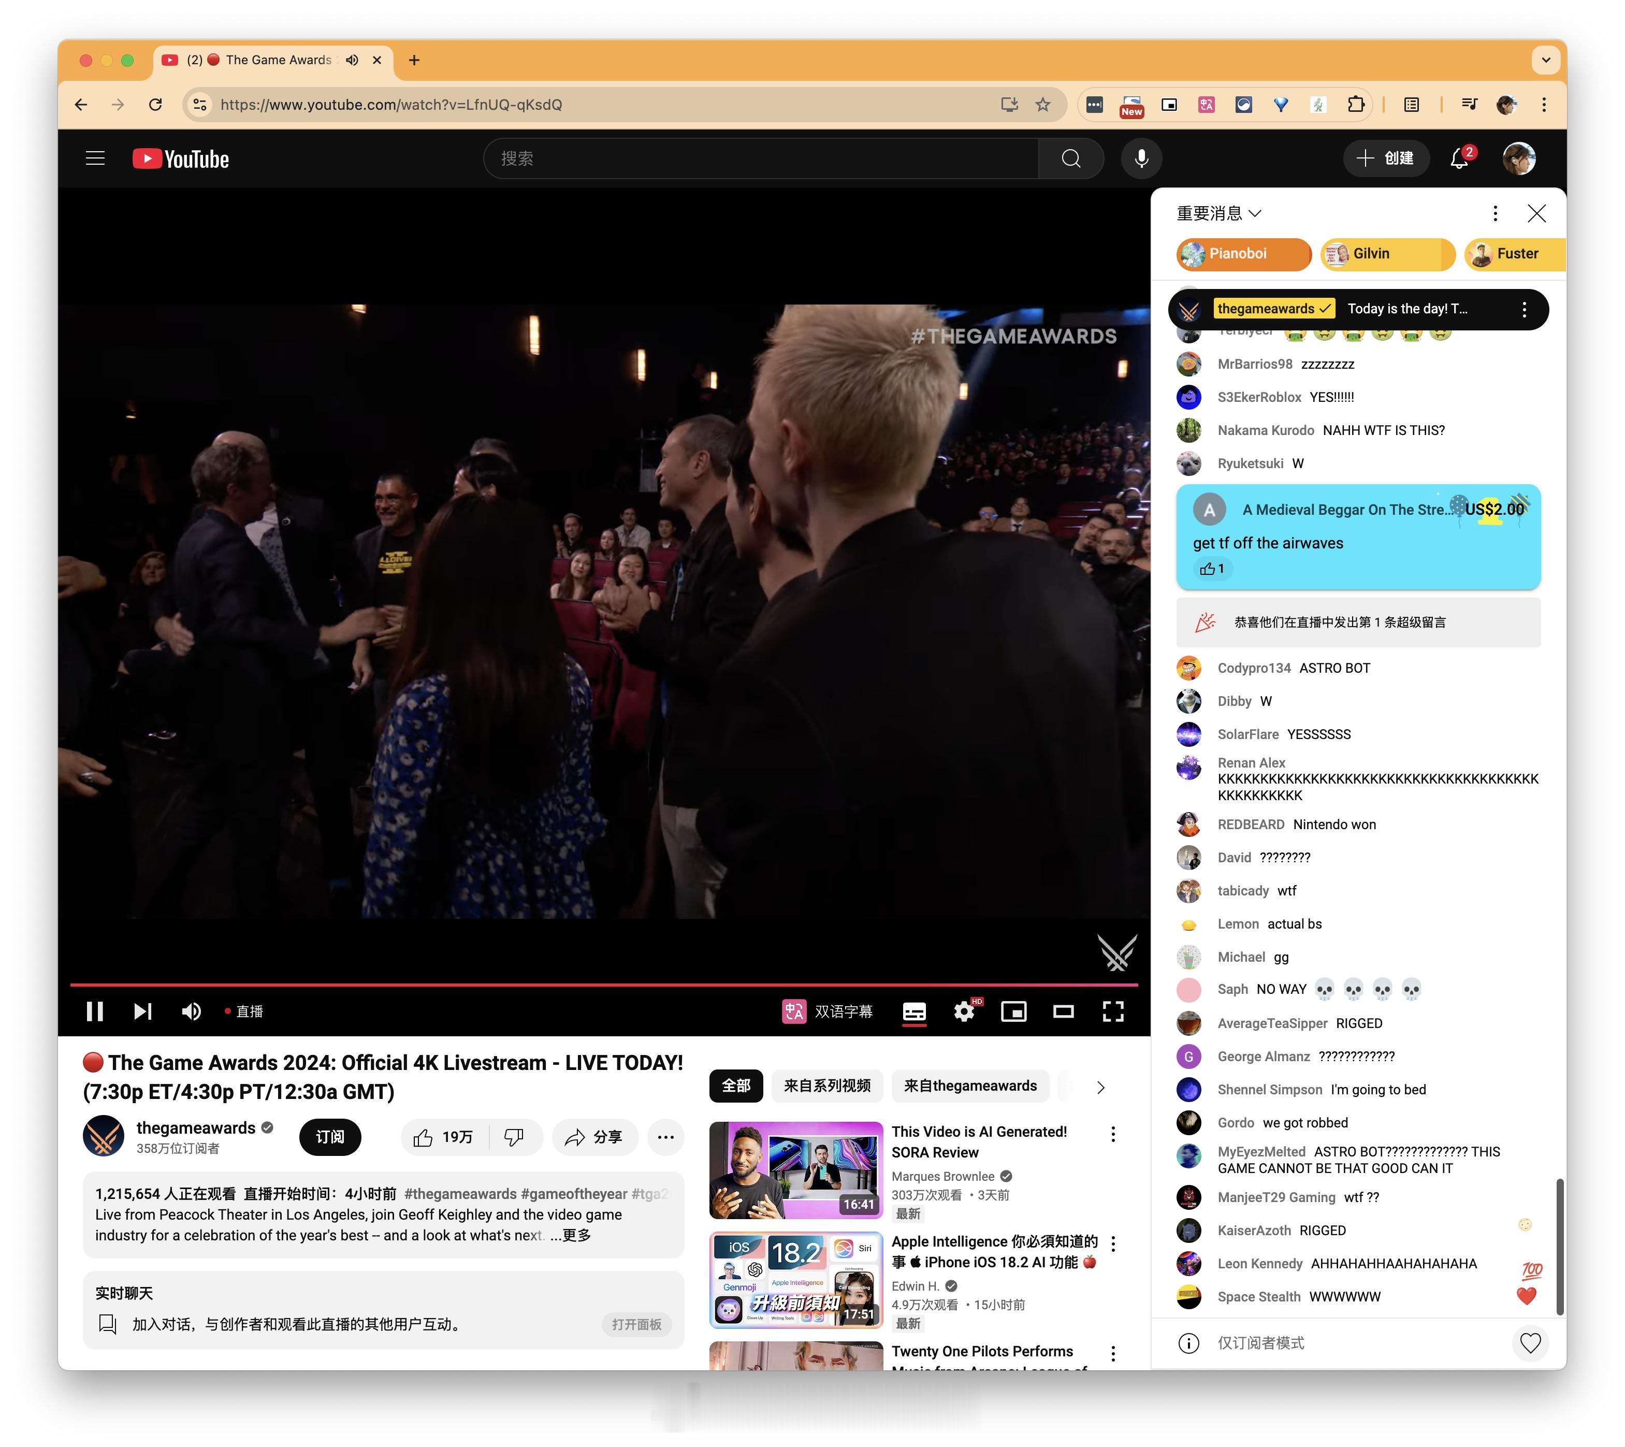Go to the YouTube home logo

pos(180,159)
